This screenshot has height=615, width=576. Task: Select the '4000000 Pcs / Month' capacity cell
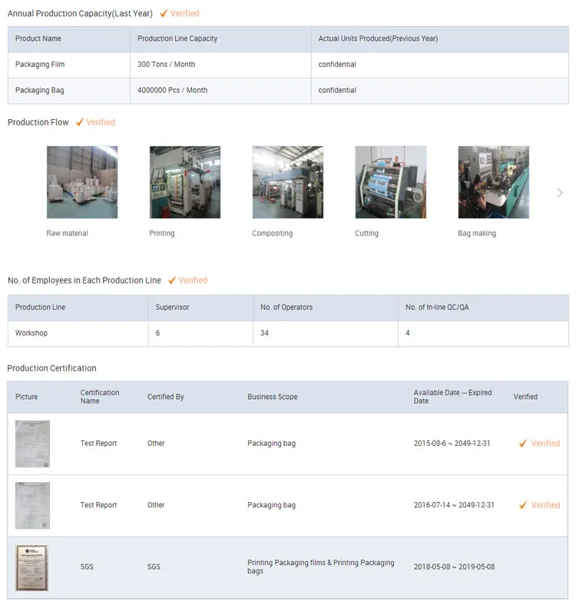(220, 91)
